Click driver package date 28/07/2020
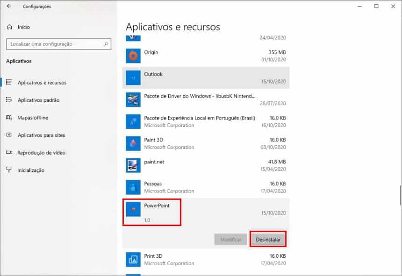The width and height of the screenshot is (402, 276). coord(273,103)
